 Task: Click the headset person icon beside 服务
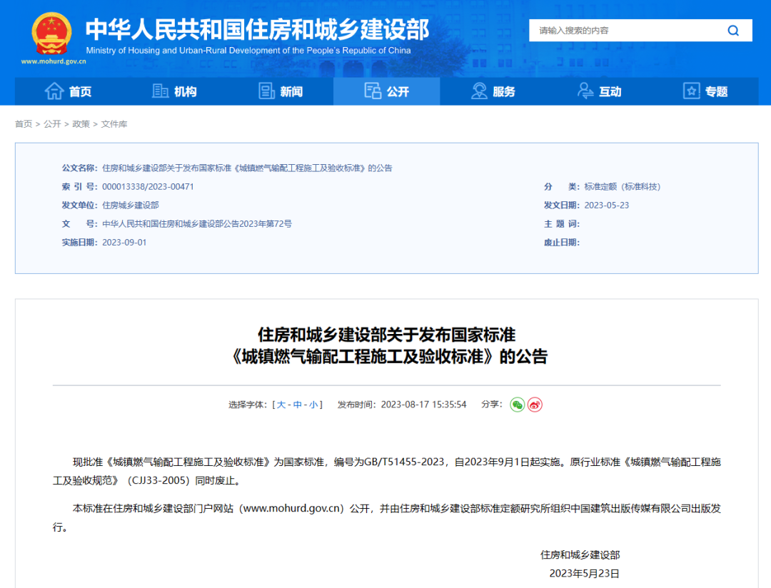pyautogui.click(x=479, y=91)
